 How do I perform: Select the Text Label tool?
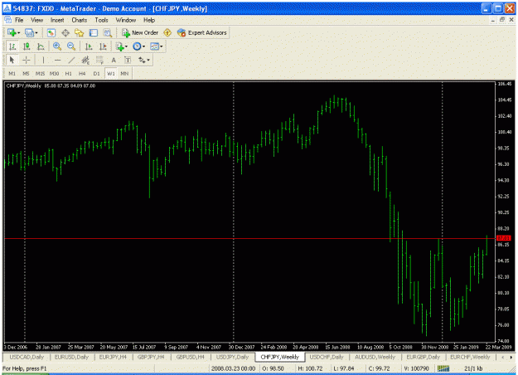pos(128,61)
